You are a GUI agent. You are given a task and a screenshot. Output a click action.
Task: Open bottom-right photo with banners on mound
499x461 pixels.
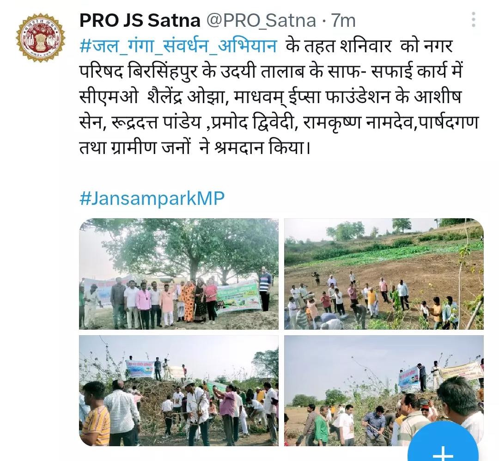tap(384, 391)
